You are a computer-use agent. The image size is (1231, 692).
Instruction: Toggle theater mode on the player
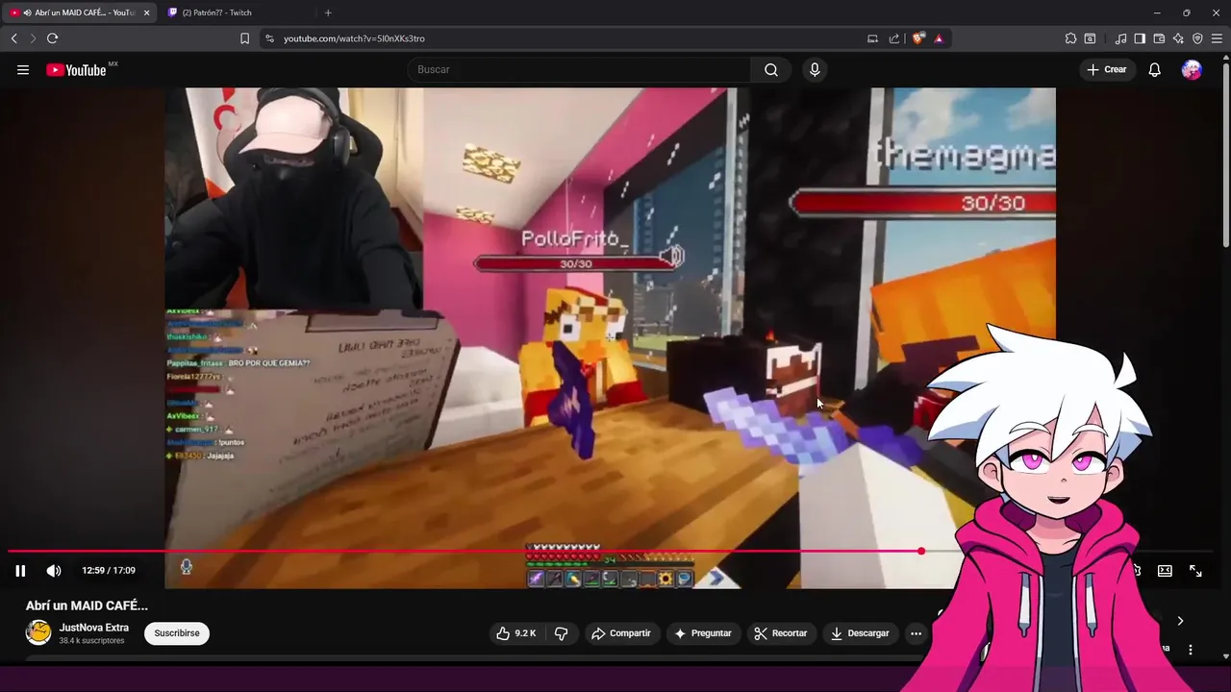tap(1165, 571)
